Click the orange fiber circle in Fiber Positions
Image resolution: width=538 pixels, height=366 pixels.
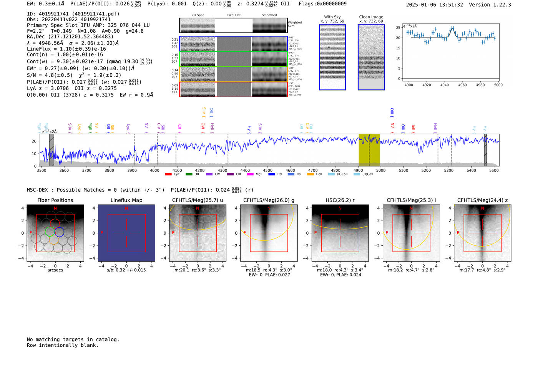54,240
